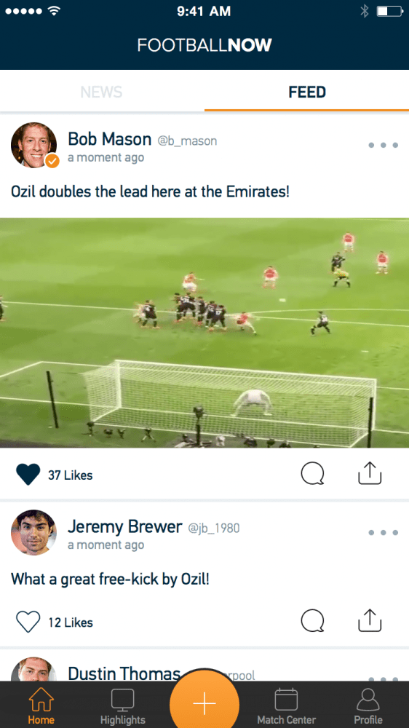Tap Bob Mason's avatar photo
The image size is (409, 728).
click(x=34, y=145)
